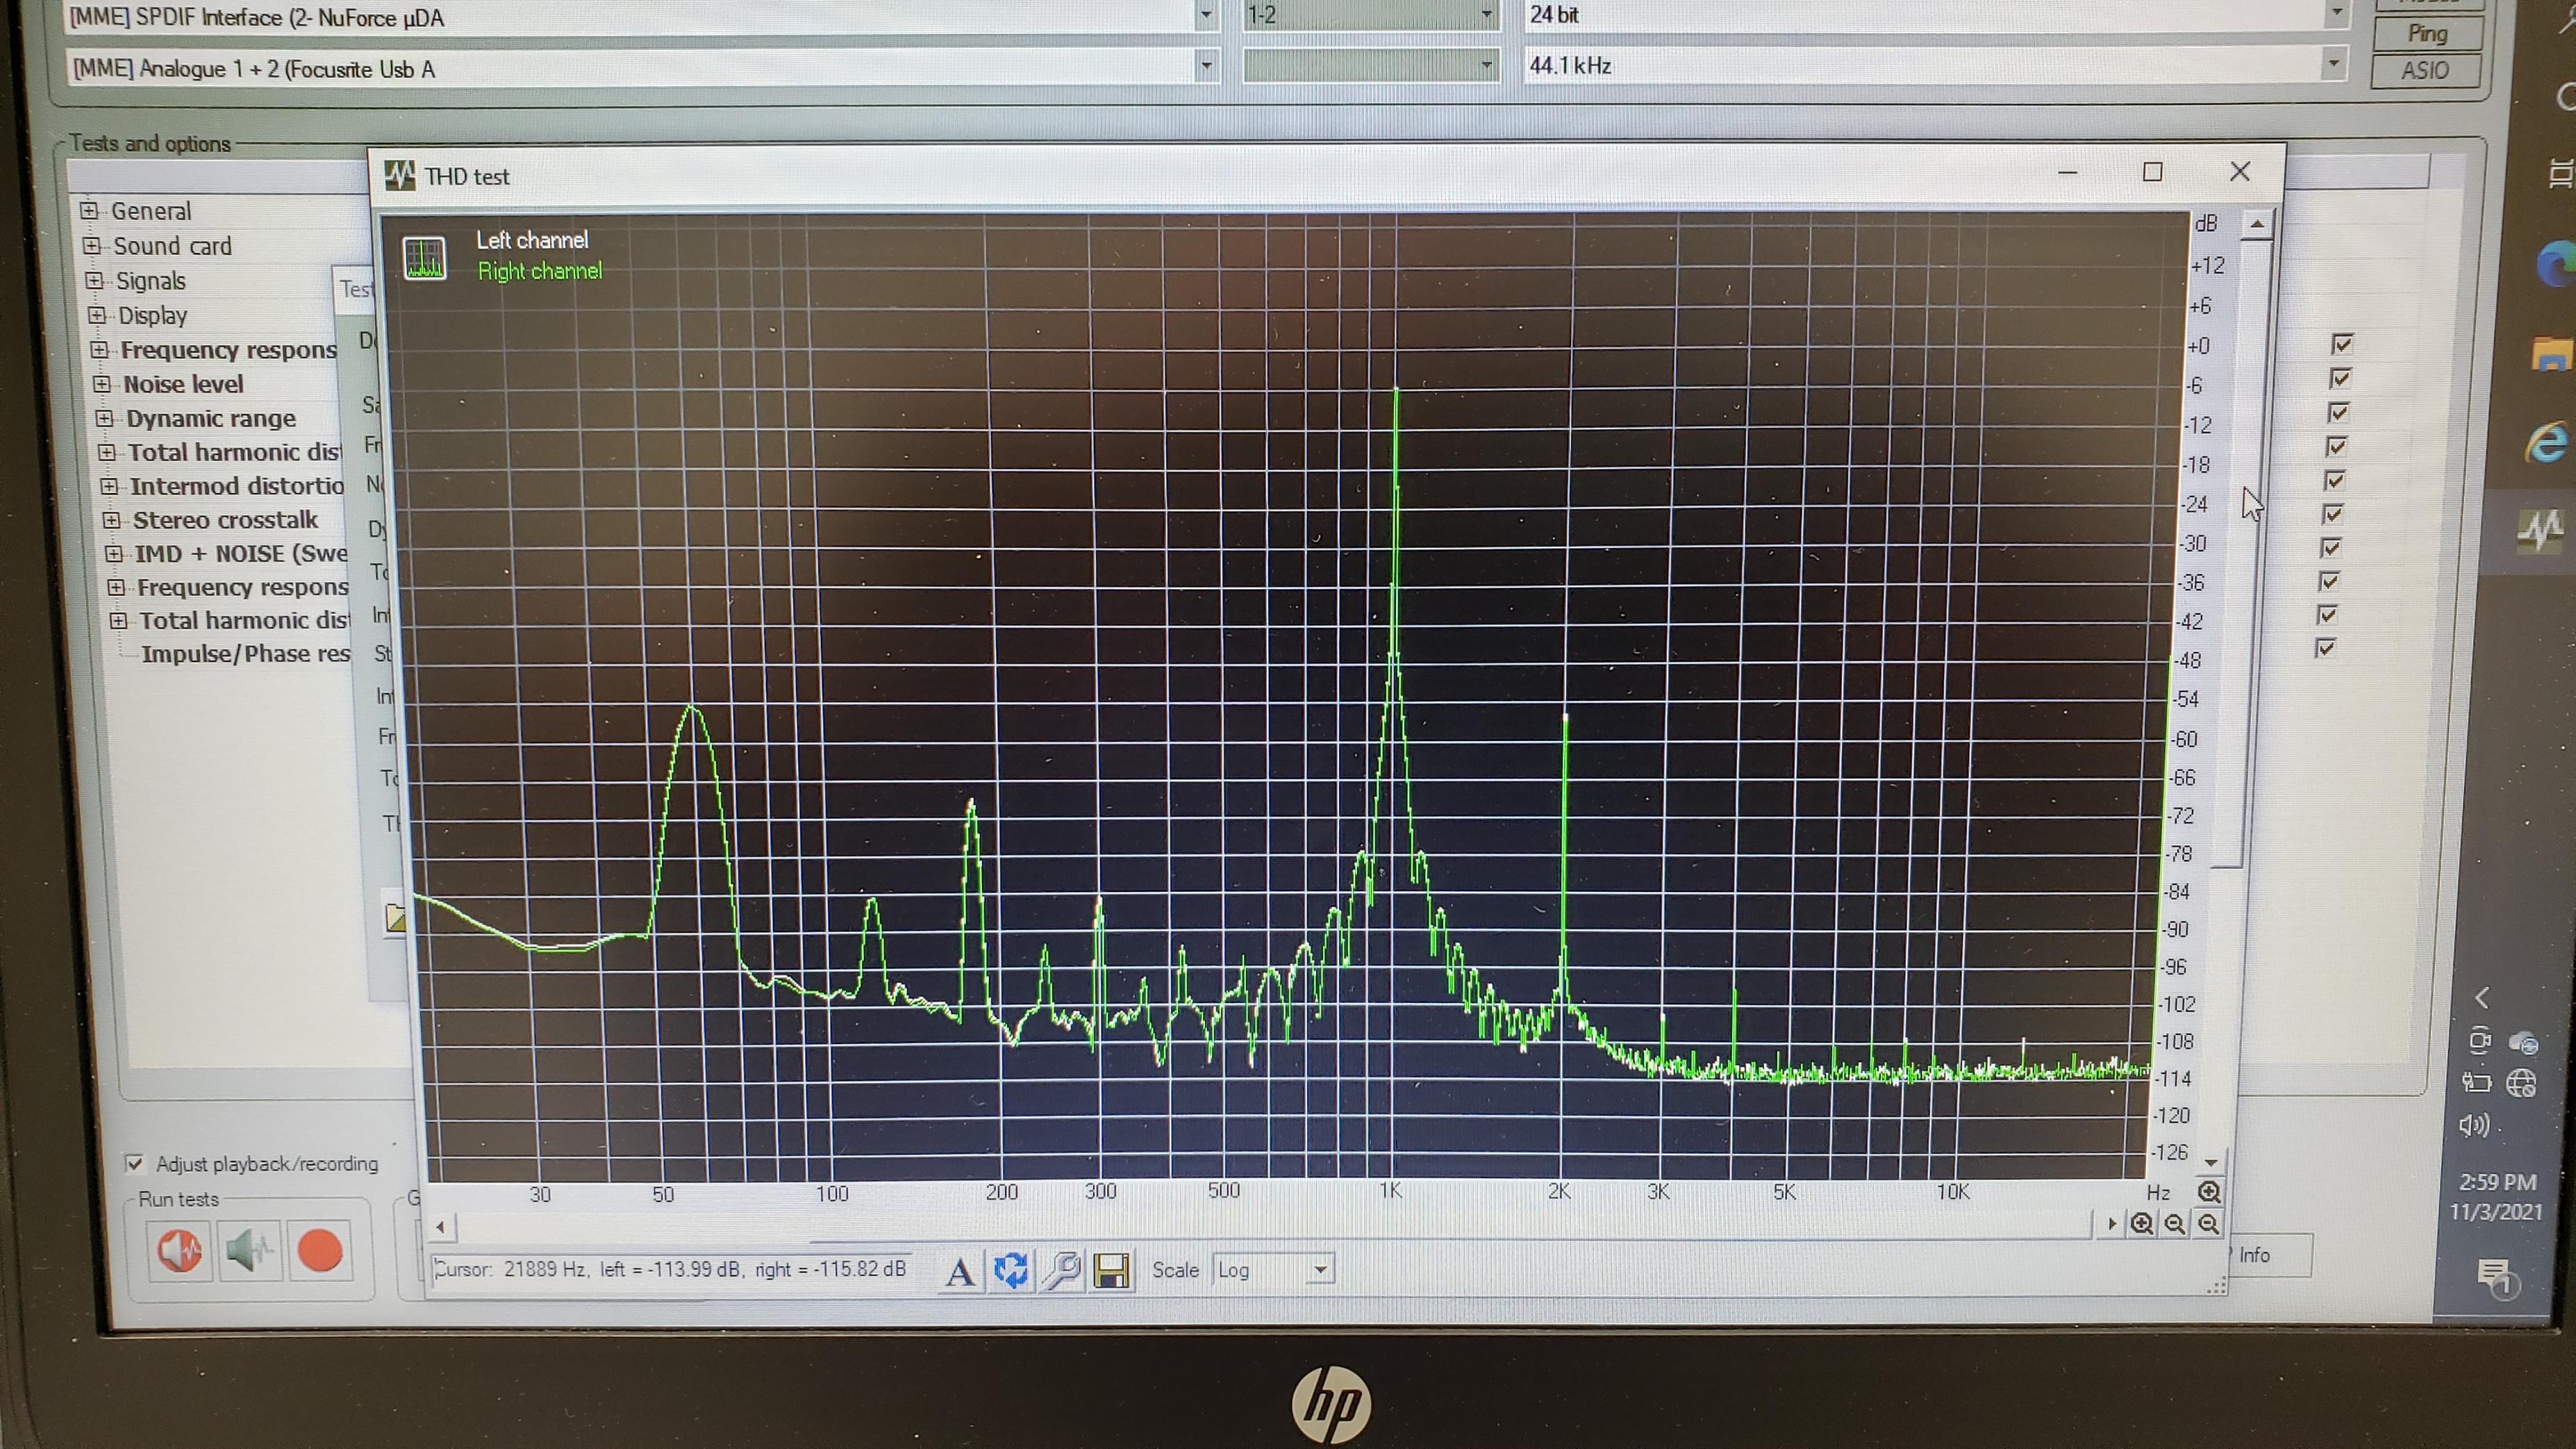This screenshot has height=1449, width=2576.
Task: Uncheck the checkbox on the Stereo crosstalk row
Action: pos(2332,514)
